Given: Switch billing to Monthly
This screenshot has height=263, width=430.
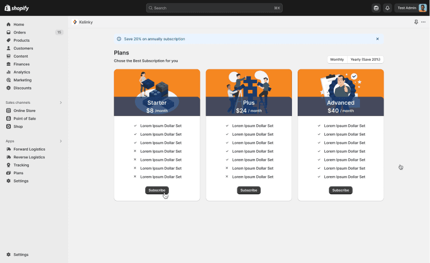Looking at the screenshot, I should 337,60.
